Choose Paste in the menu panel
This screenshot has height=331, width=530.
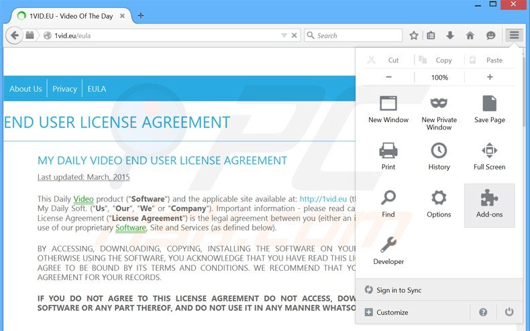tap(490, 60)
